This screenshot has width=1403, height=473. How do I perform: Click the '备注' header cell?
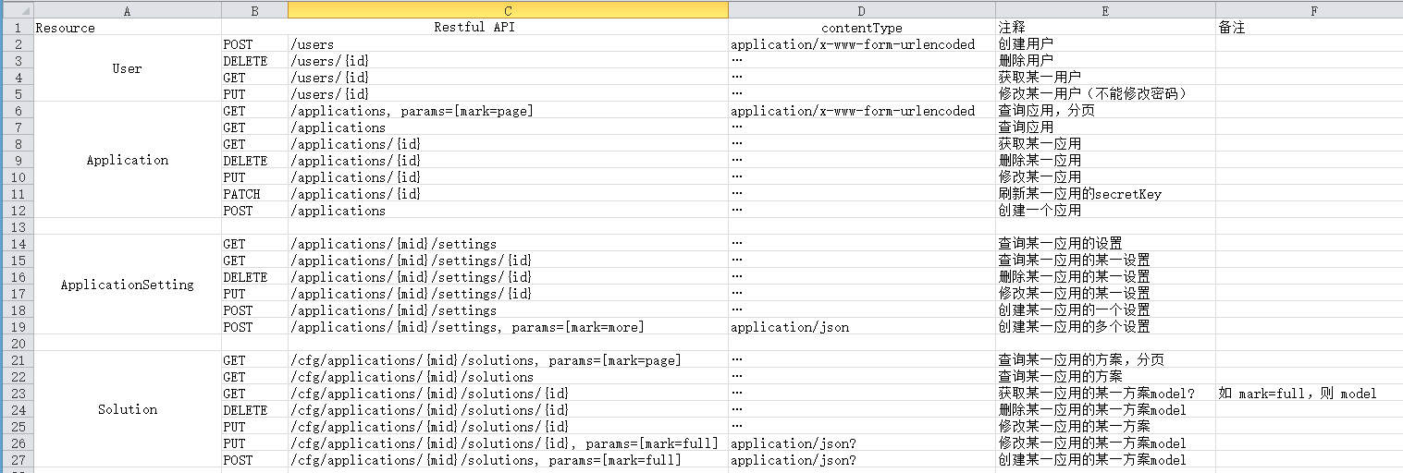(1309, 28)
